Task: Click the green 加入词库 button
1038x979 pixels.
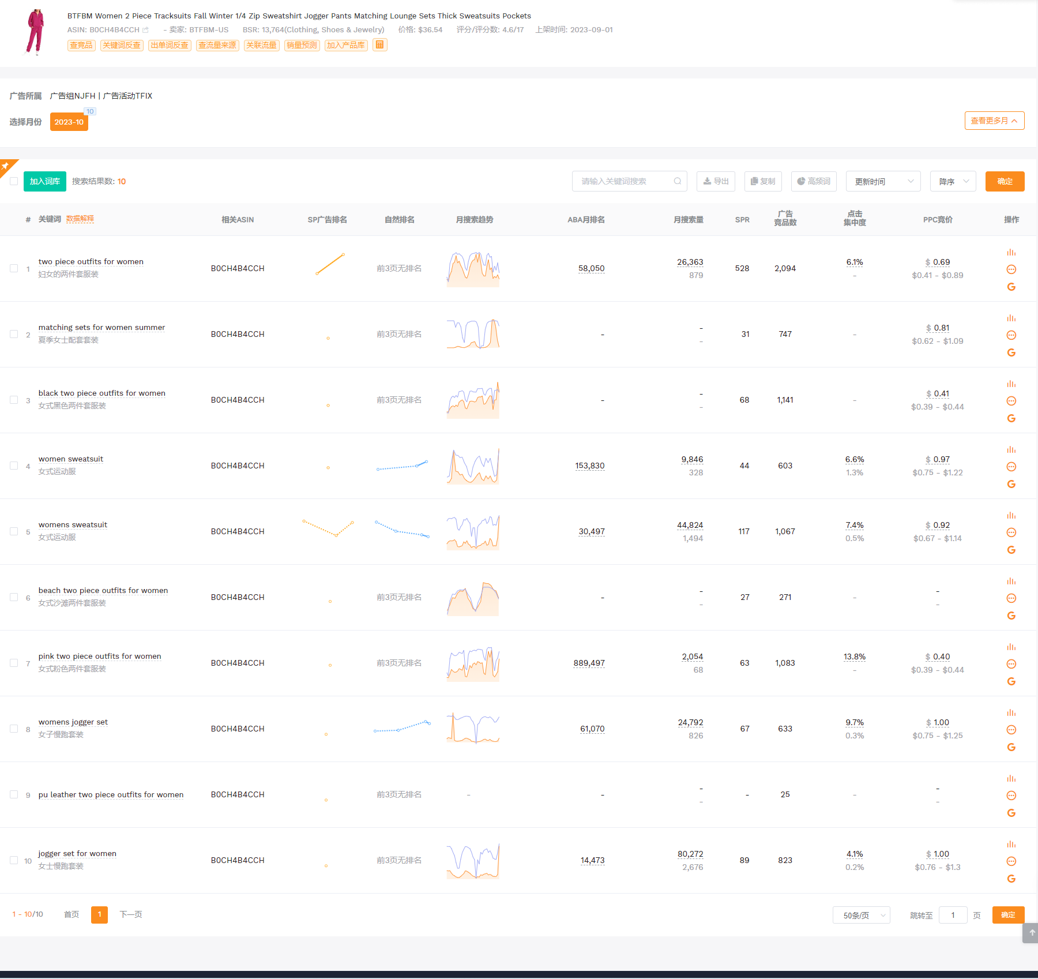Action: pyautogui.click(x=45, y=181)
